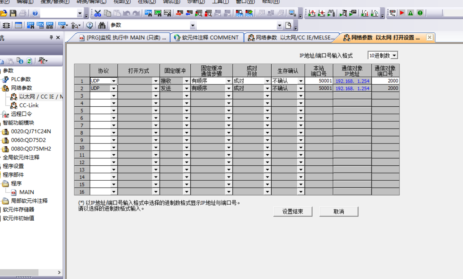Switch to PRG monitor MAIN tab
This screenshot has width=463, height=279.
tap(123, 38)
